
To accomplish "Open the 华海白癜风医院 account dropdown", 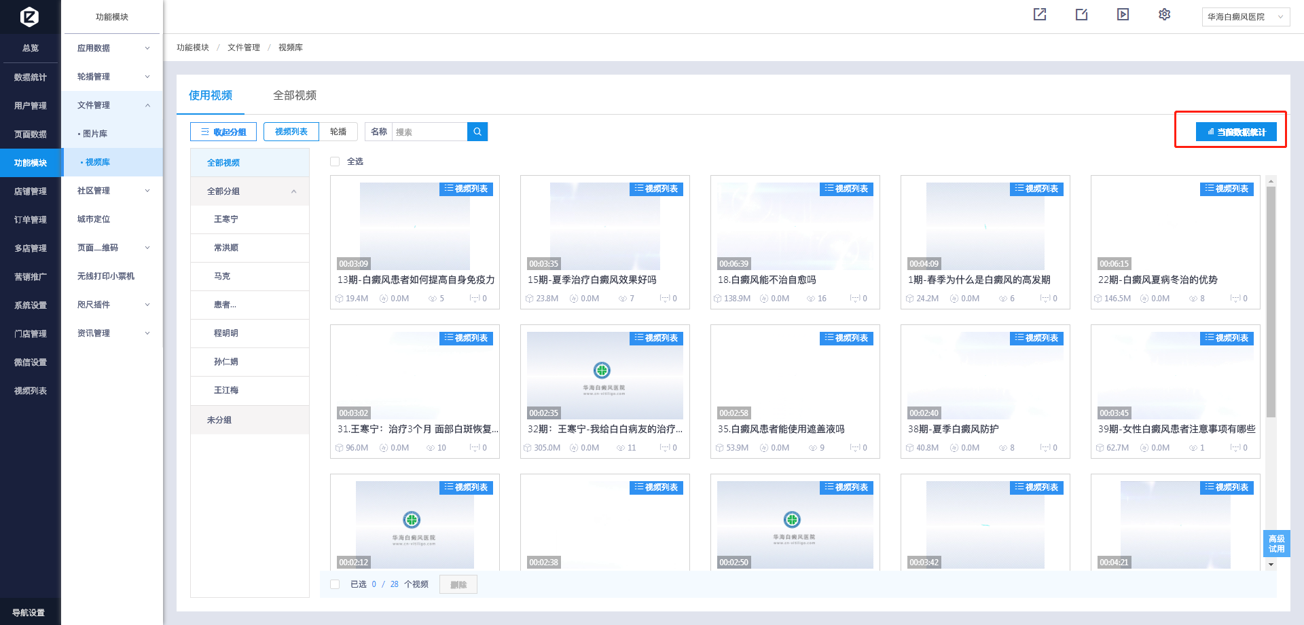I will (x=1245, y=17).
